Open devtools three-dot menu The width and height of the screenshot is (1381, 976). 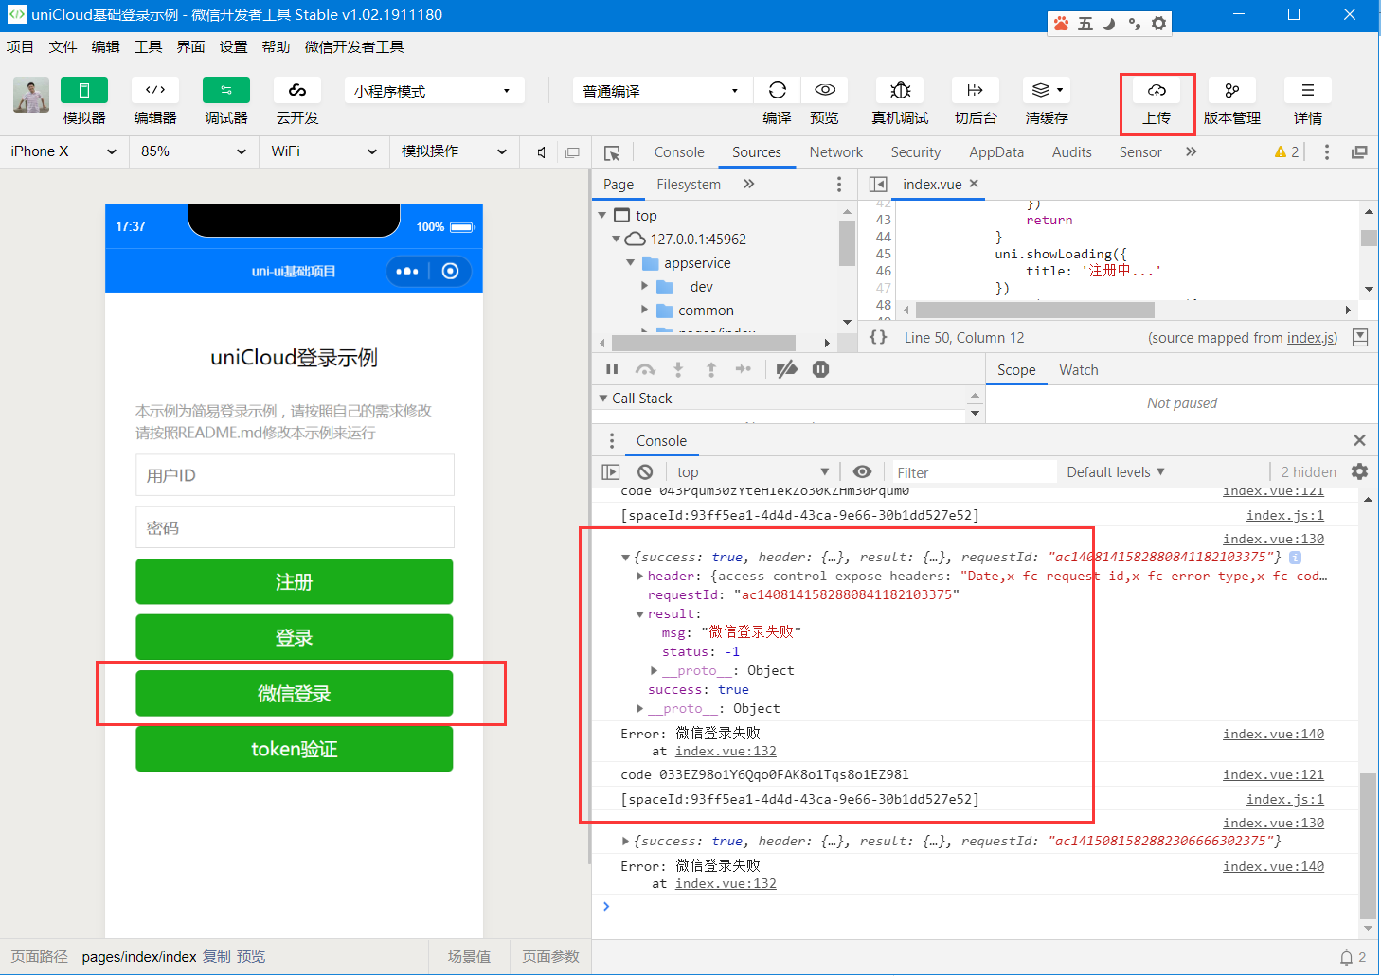tap(1327, 152)
